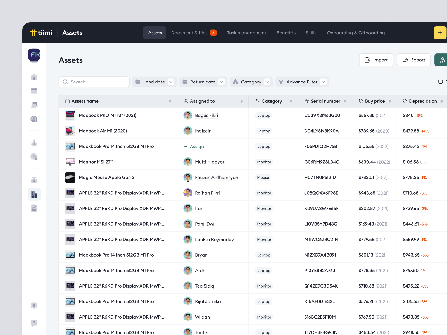
Task: Open the Calendar icon in sidebar
Action: pyautogui.click(x=34, y=90)
